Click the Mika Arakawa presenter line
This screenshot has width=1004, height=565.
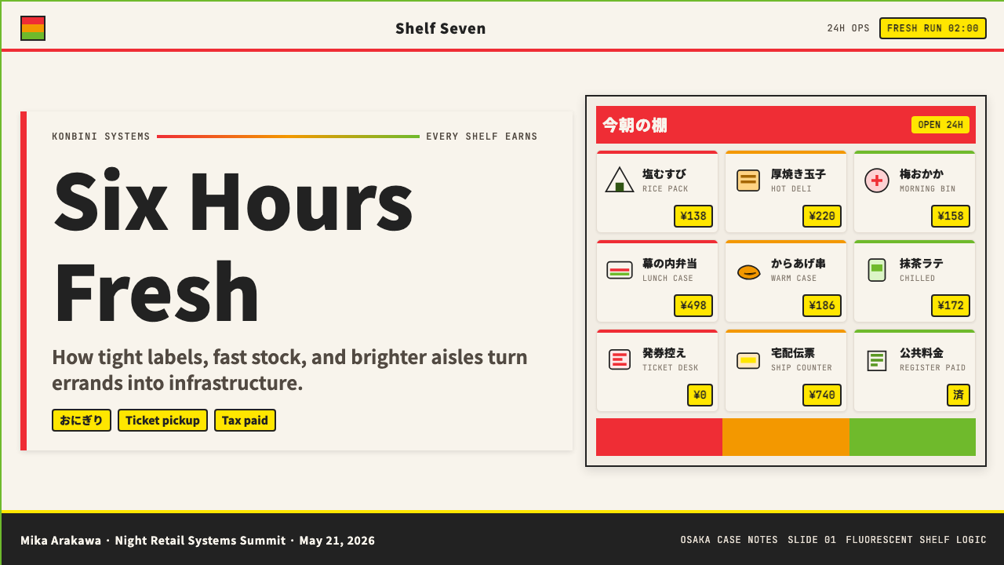click(x=198, y=541)
